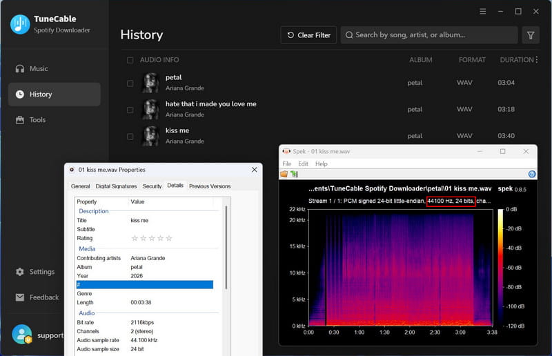Open Settings gear in sidebar
The height and width of the screenshot is (356, 552).
click(x=20, y=272)
